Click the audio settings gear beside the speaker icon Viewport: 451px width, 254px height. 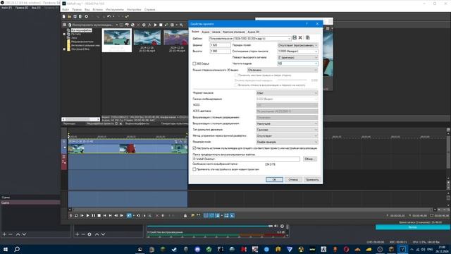click(x=282, y=226)
